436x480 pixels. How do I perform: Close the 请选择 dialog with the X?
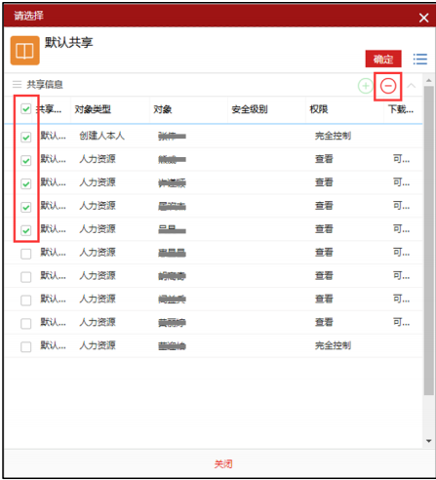tap(423, 18)
